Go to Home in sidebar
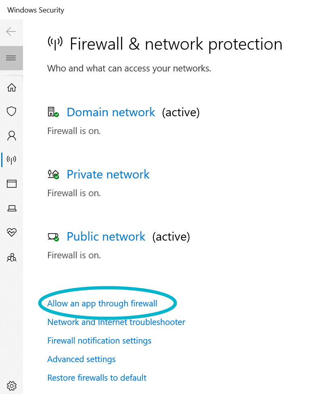The width and height of the screenshot is (326, 394). click(12, 87)
